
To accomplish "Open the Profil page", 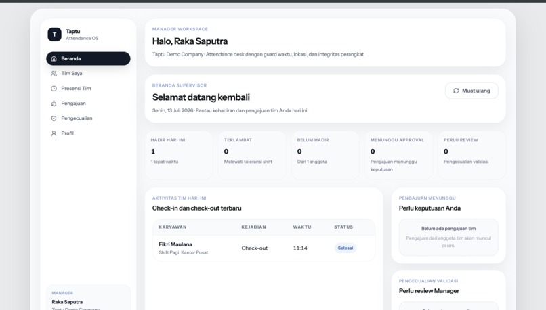I will [x=88, y=133].
